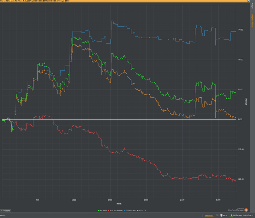Click the green Net Won legend swatch

(x=98, y=210)
